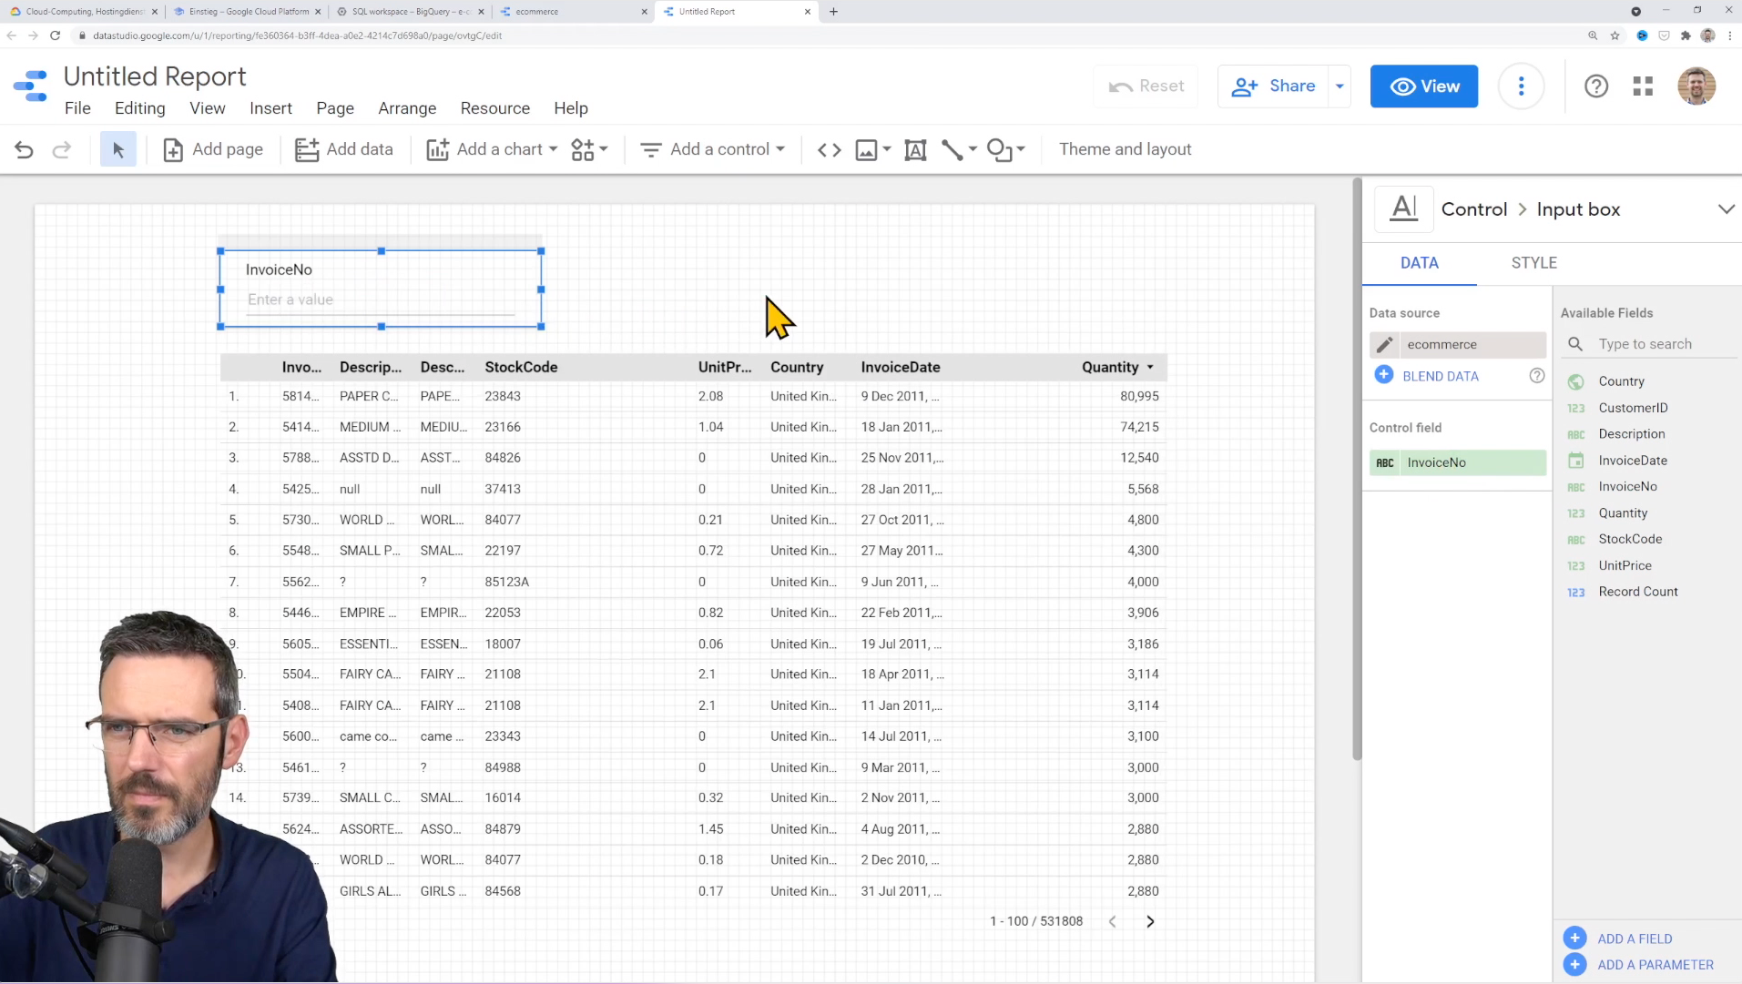Click the text box tool icon
The image size is (1742, 984).
(x=915, y=149)
